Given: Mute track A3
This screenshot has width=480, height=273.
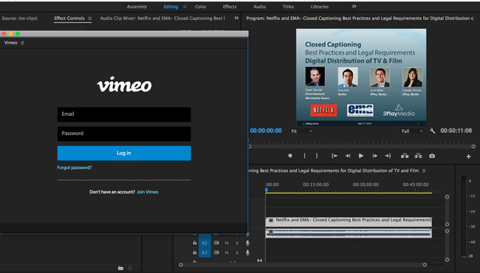Looking at the screenshot, I should [227, 252].
